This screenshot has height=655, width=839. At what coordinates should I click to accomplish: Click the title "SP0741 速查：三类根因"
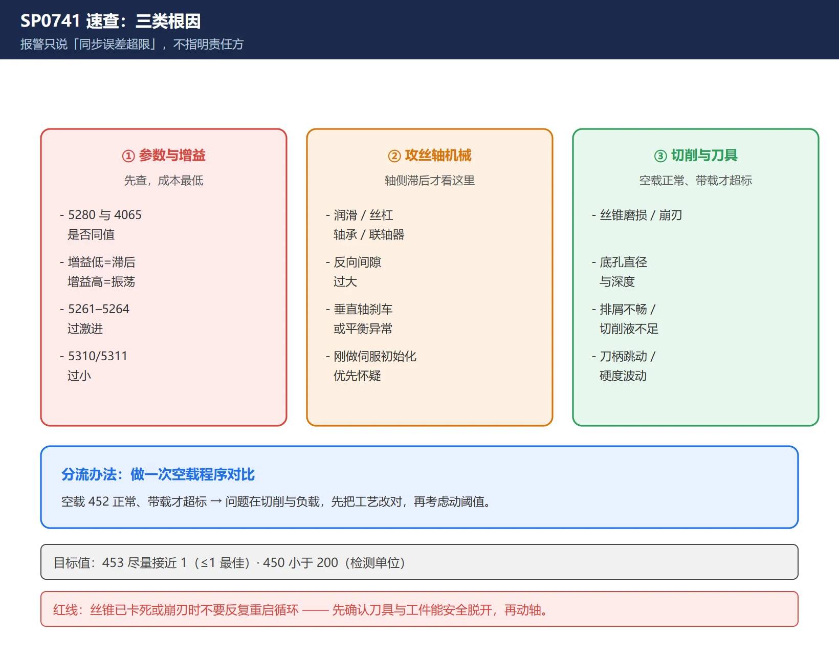[x=111, y=21]
